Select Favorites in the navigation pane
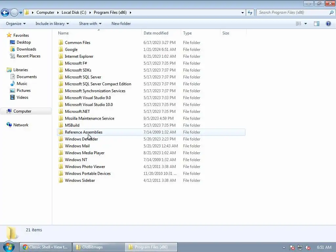This screenshot has height=252, width=336. 21,35
